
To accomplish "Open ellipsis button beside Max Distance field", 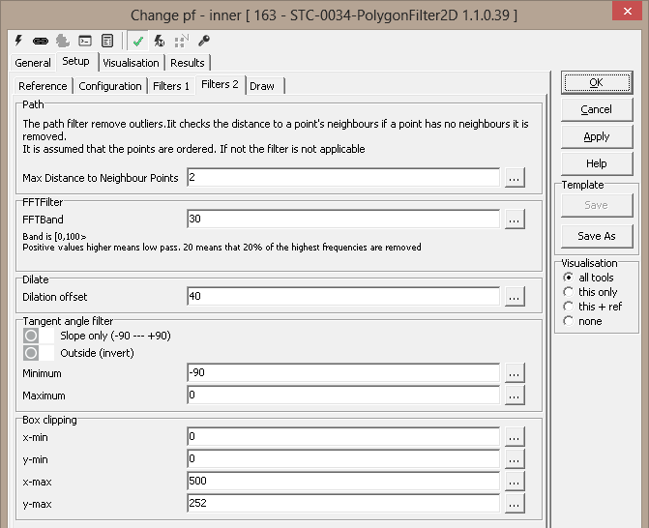I will coord(515,178).
